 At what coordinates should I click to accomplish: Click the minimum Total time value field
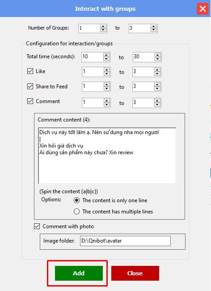[x=93, y=57]
